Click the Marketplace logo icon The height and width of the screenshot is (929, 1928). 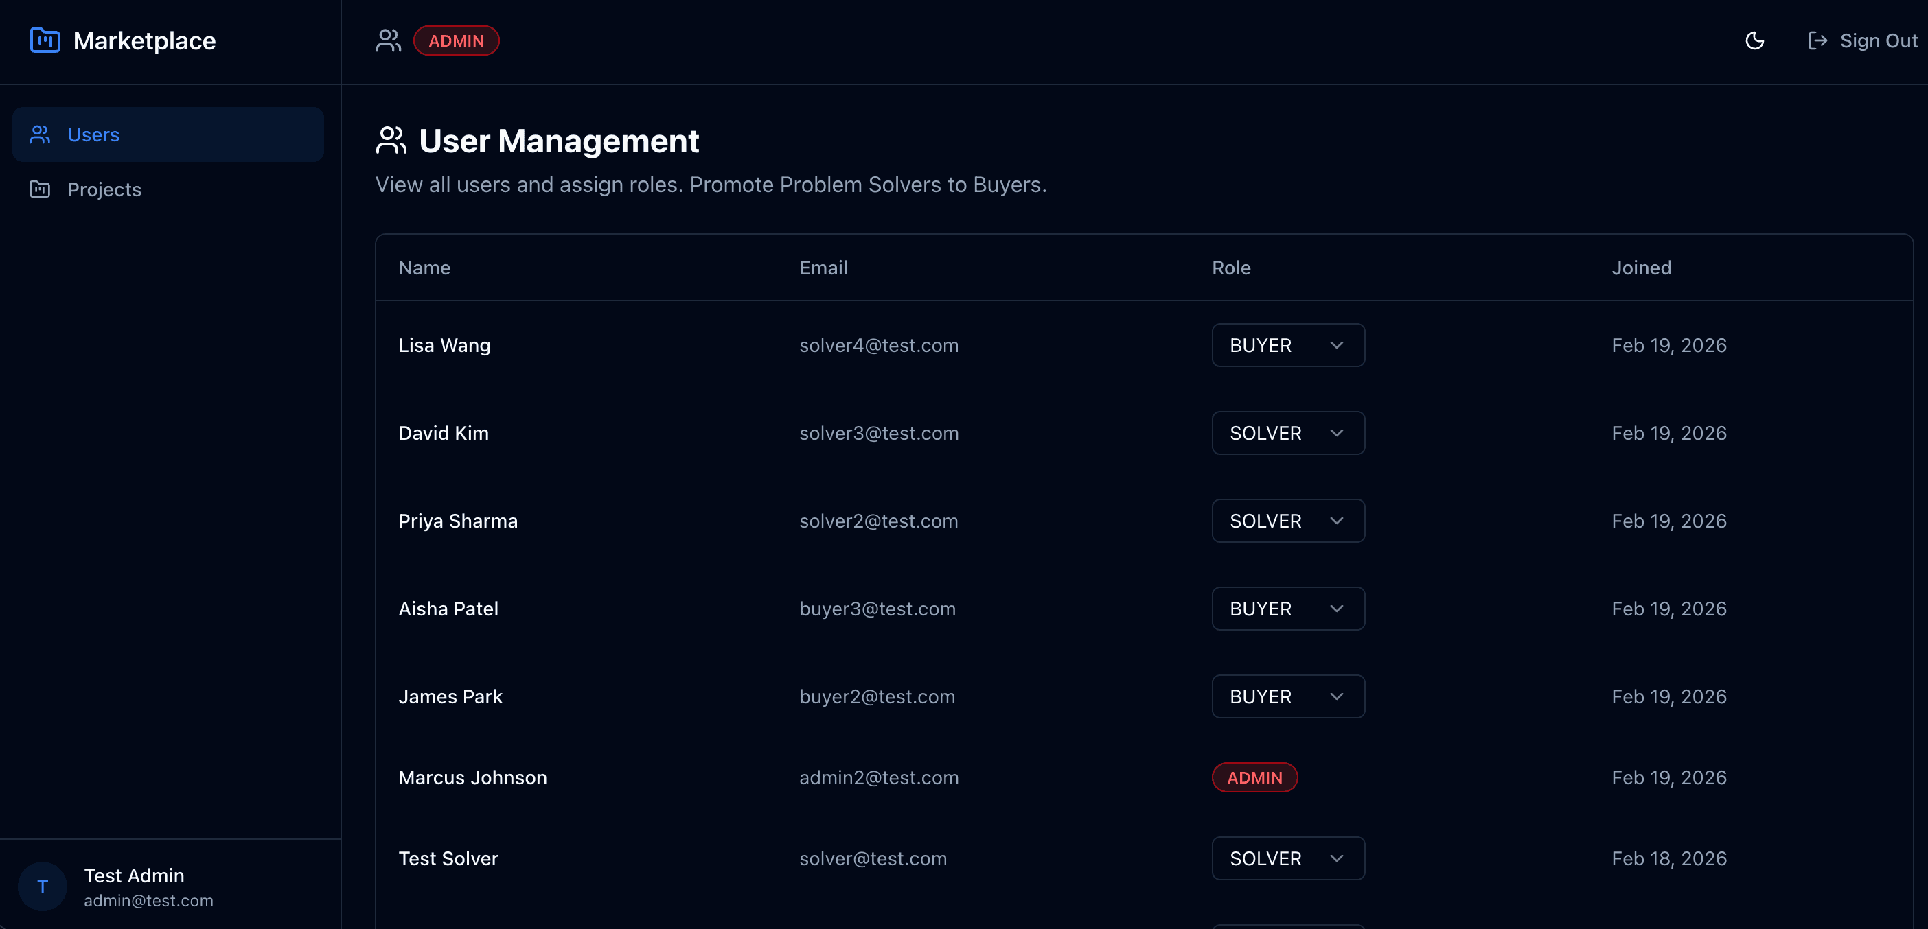point(43,40)
